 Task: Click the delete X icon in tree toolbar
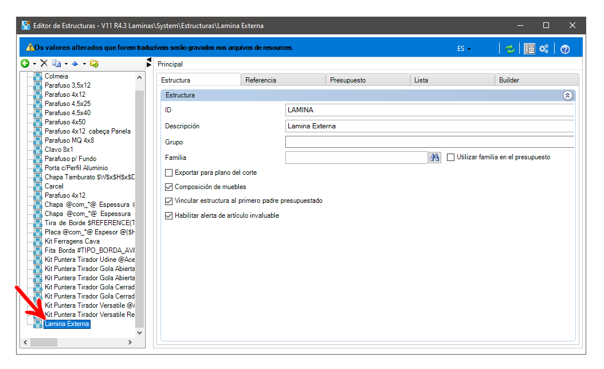pyautogui.click(x=44, y=64)
